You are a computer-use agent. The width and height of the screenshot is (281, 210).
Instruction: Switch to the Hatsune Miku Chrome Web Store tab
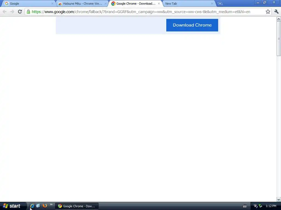(82, 4)
